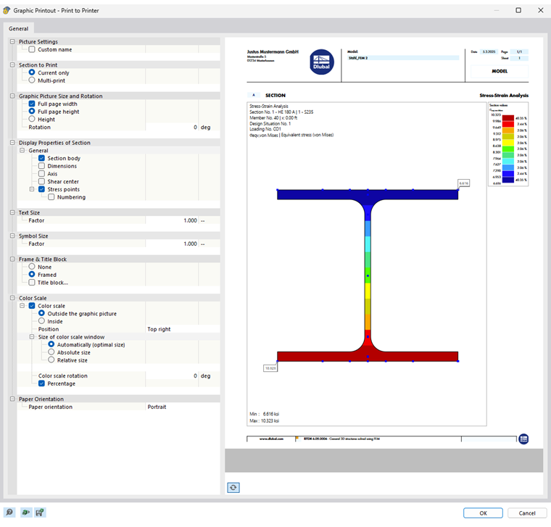The height and width of the screenshot is (527, 551).
Task: Edit the Text Size Factor value
Action: (172, 220)
